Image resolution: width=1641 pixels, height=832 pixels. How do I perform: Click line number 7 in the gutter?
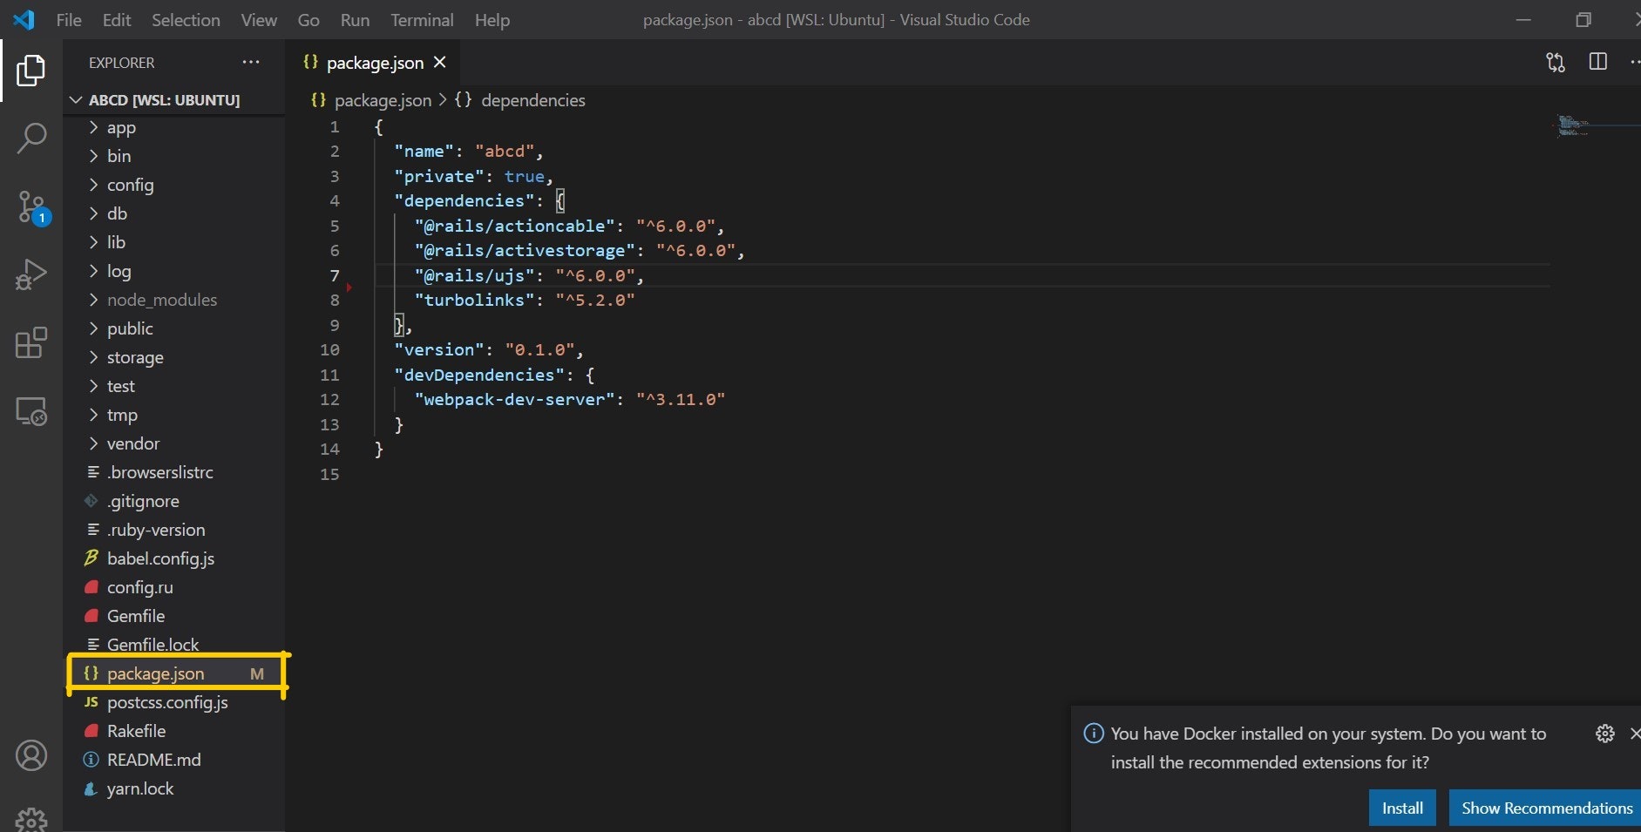[x=334, y=275]
